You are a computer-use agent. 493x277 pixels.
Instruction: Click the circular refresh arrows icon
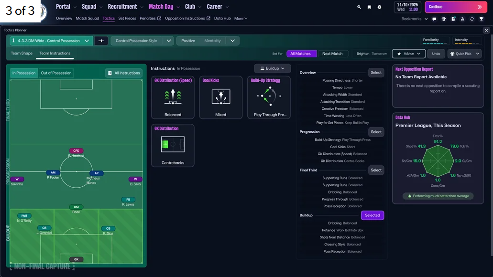(x=472, y=19)
